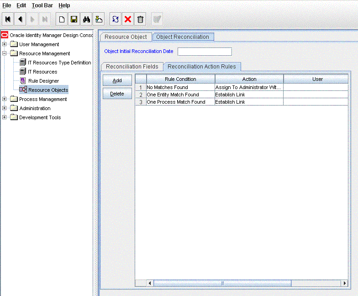The image size is (358, 296).
Task: Open the Help menu
Action: [64, 5]
